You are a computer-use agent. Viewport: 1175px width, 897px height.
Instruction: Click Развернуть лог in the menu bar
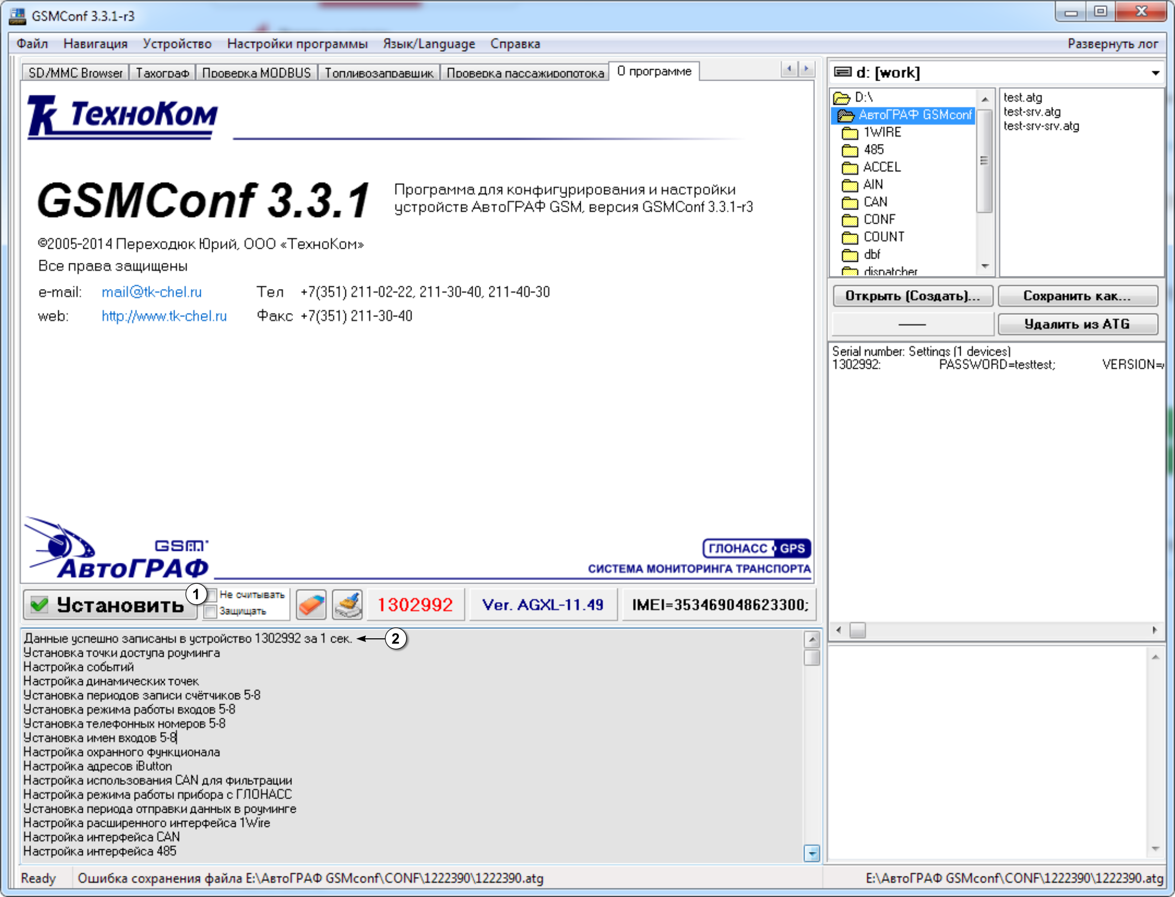click(1113, 44)
